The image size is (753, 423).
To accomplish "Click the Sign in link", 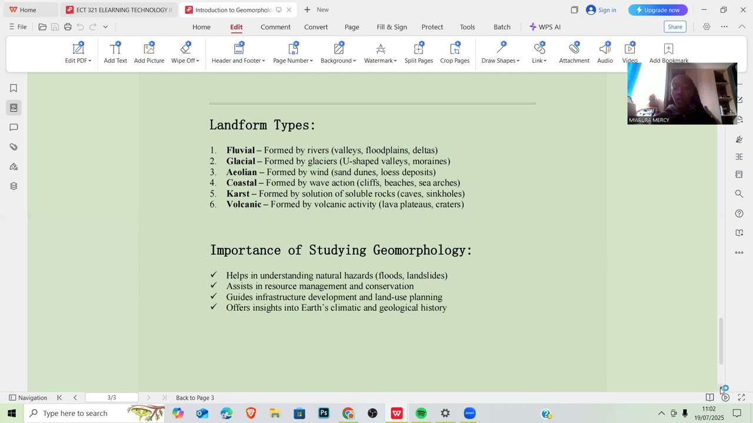I will tap(601, 10).
